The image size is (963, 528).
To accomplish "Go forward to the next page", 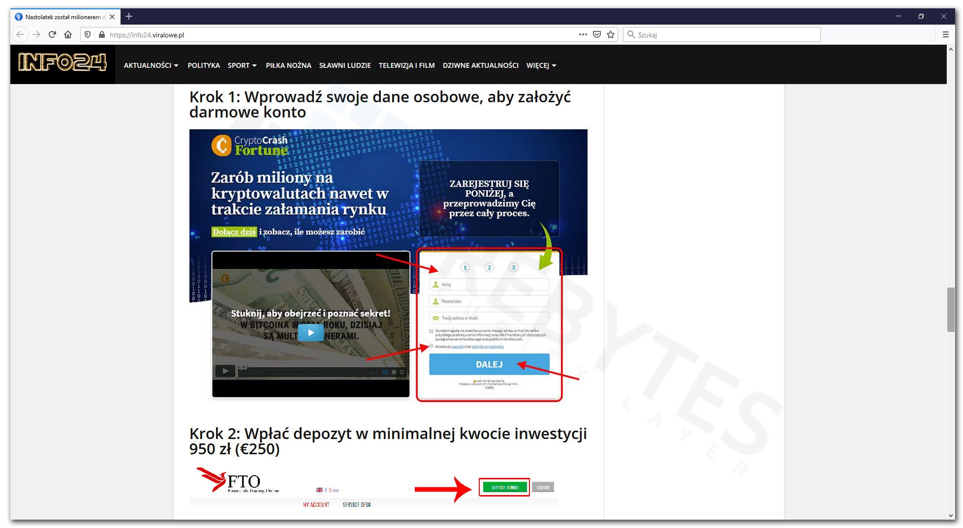I will [x=36, y=34].
